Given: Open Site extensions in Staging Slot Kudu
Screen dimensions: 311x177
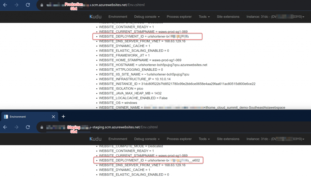Looking at the screenshot, I should click(x=228, y=139).
